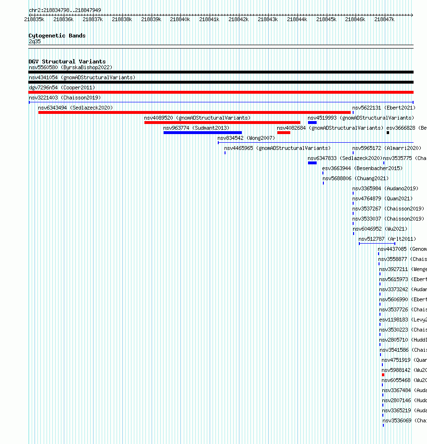Screen dimensions: 427x444
Task: Click the chr2:218834798..218847949 region label
Action: (x=65, y=10)
